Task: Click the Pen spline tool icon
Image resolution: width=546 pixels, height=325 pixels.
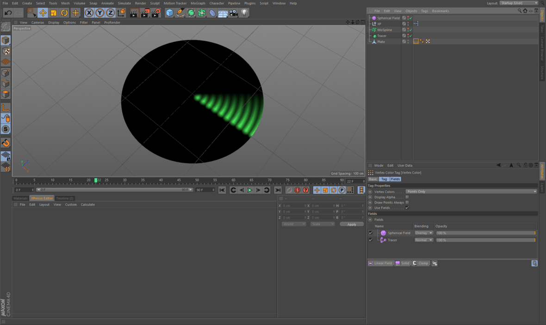Action: coord(180,12)
